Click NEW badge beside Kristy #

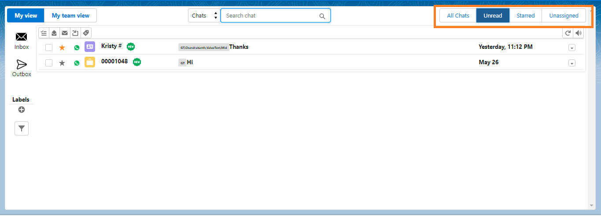(x=131, y=46)
